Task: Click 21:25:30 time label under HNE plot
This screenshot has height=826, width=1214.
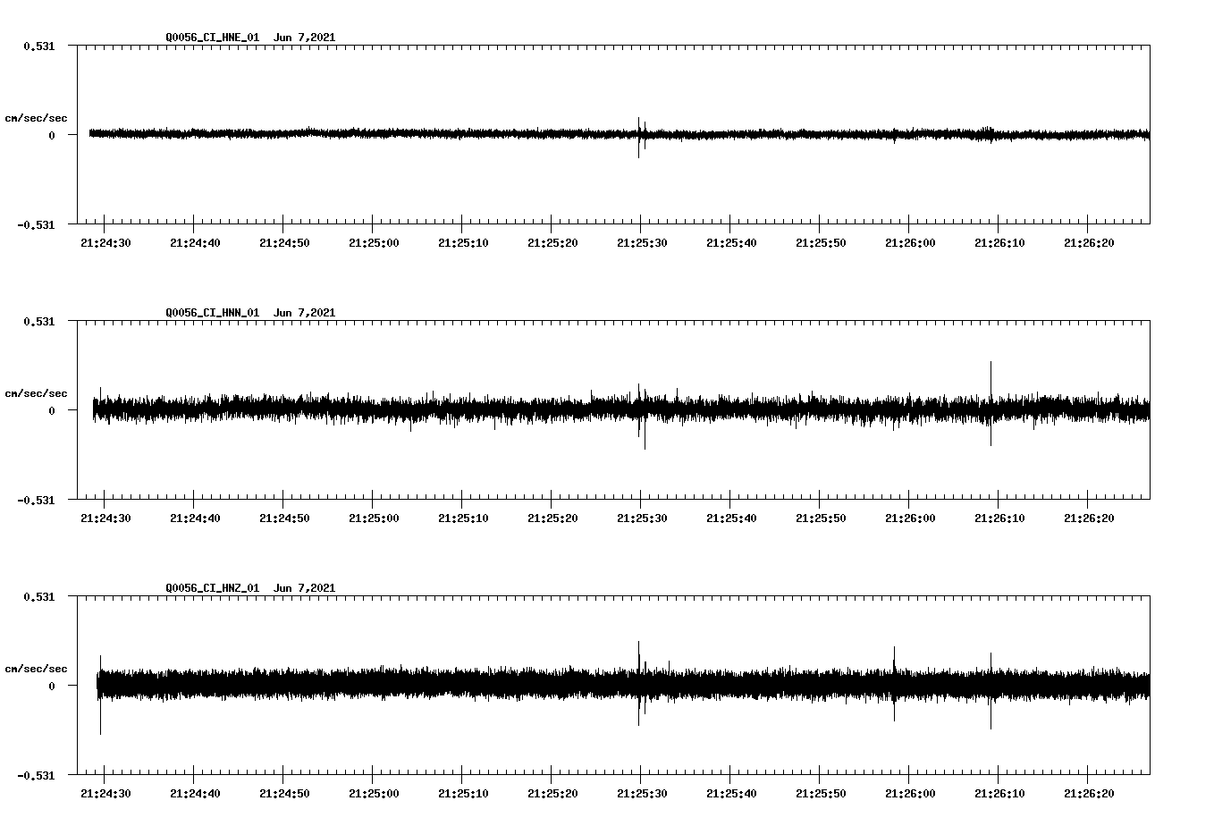Action: tap(642, 243)
